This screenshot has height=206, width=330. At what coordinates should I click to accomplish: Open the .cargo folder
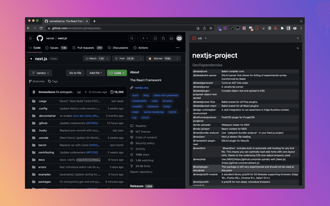(x=42, y=101)
